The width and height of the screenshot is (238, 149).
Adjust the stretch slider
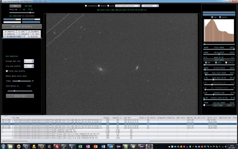(x=219, y=65)
